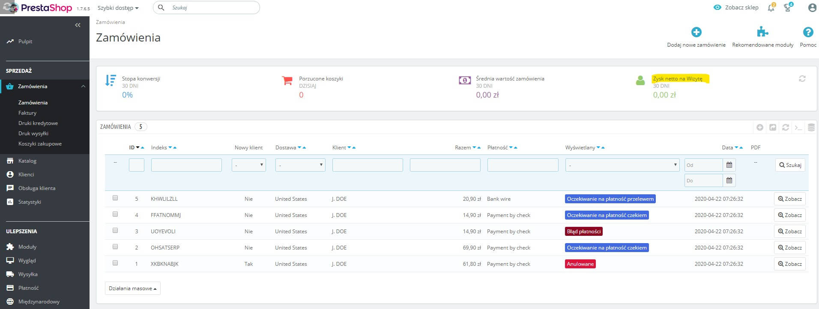The height and width of the screenshot is (309, 819).
Task: Refresh the KPI statistics panel
Action: pyautogui.click(x=802, y=79)
